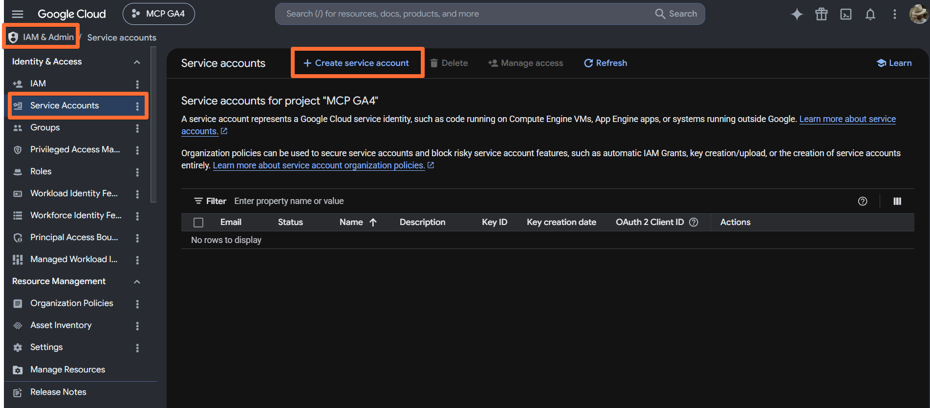Open Release Notes in the sidebar

click(58, 392)
